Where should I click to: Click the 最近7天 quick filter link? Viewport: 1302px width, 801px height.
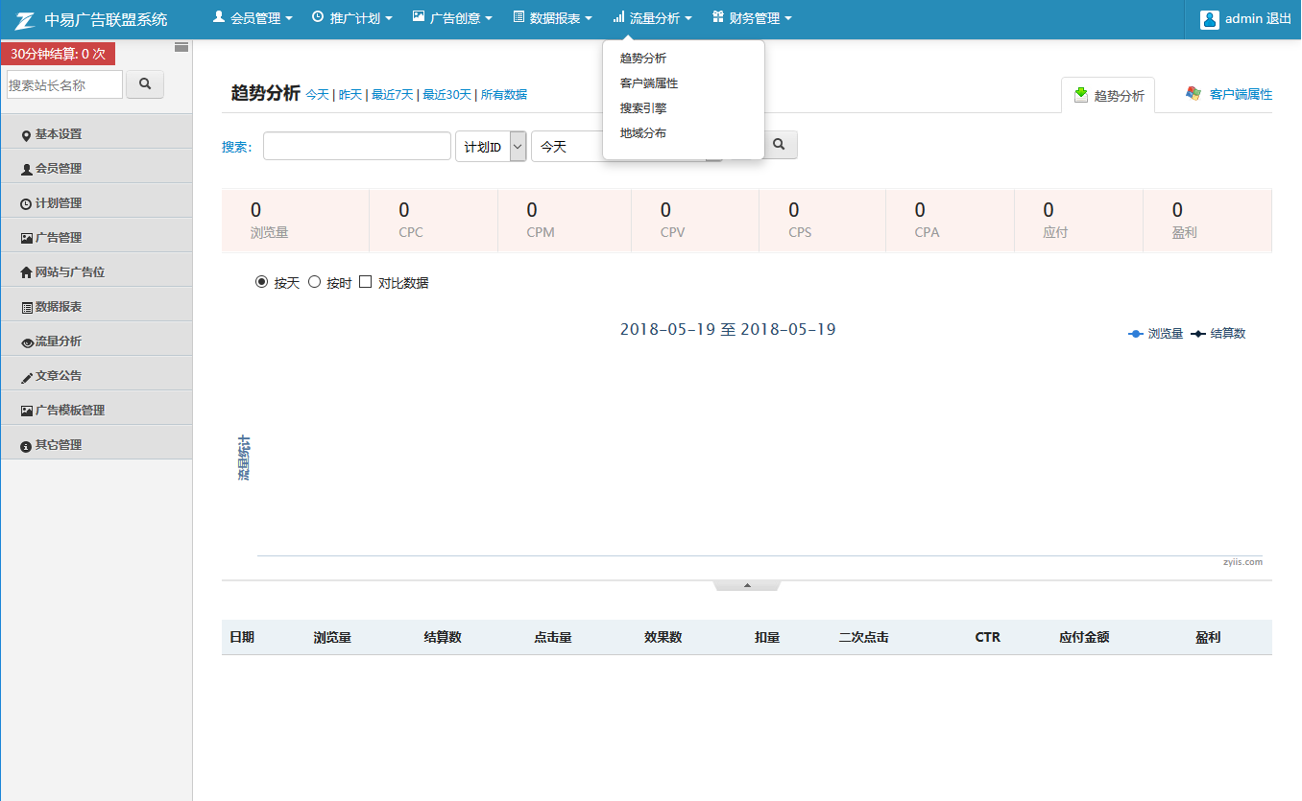392,95
